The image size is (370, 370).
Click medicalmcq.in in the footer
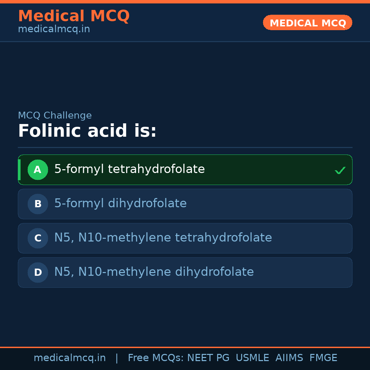tap(70, 358)
